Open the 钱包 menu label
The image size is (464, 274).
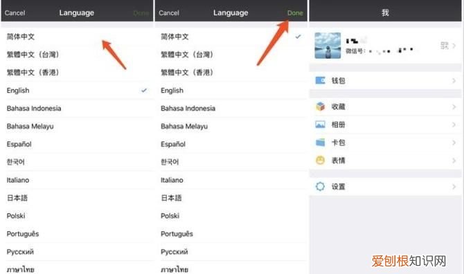coord(338,80)
